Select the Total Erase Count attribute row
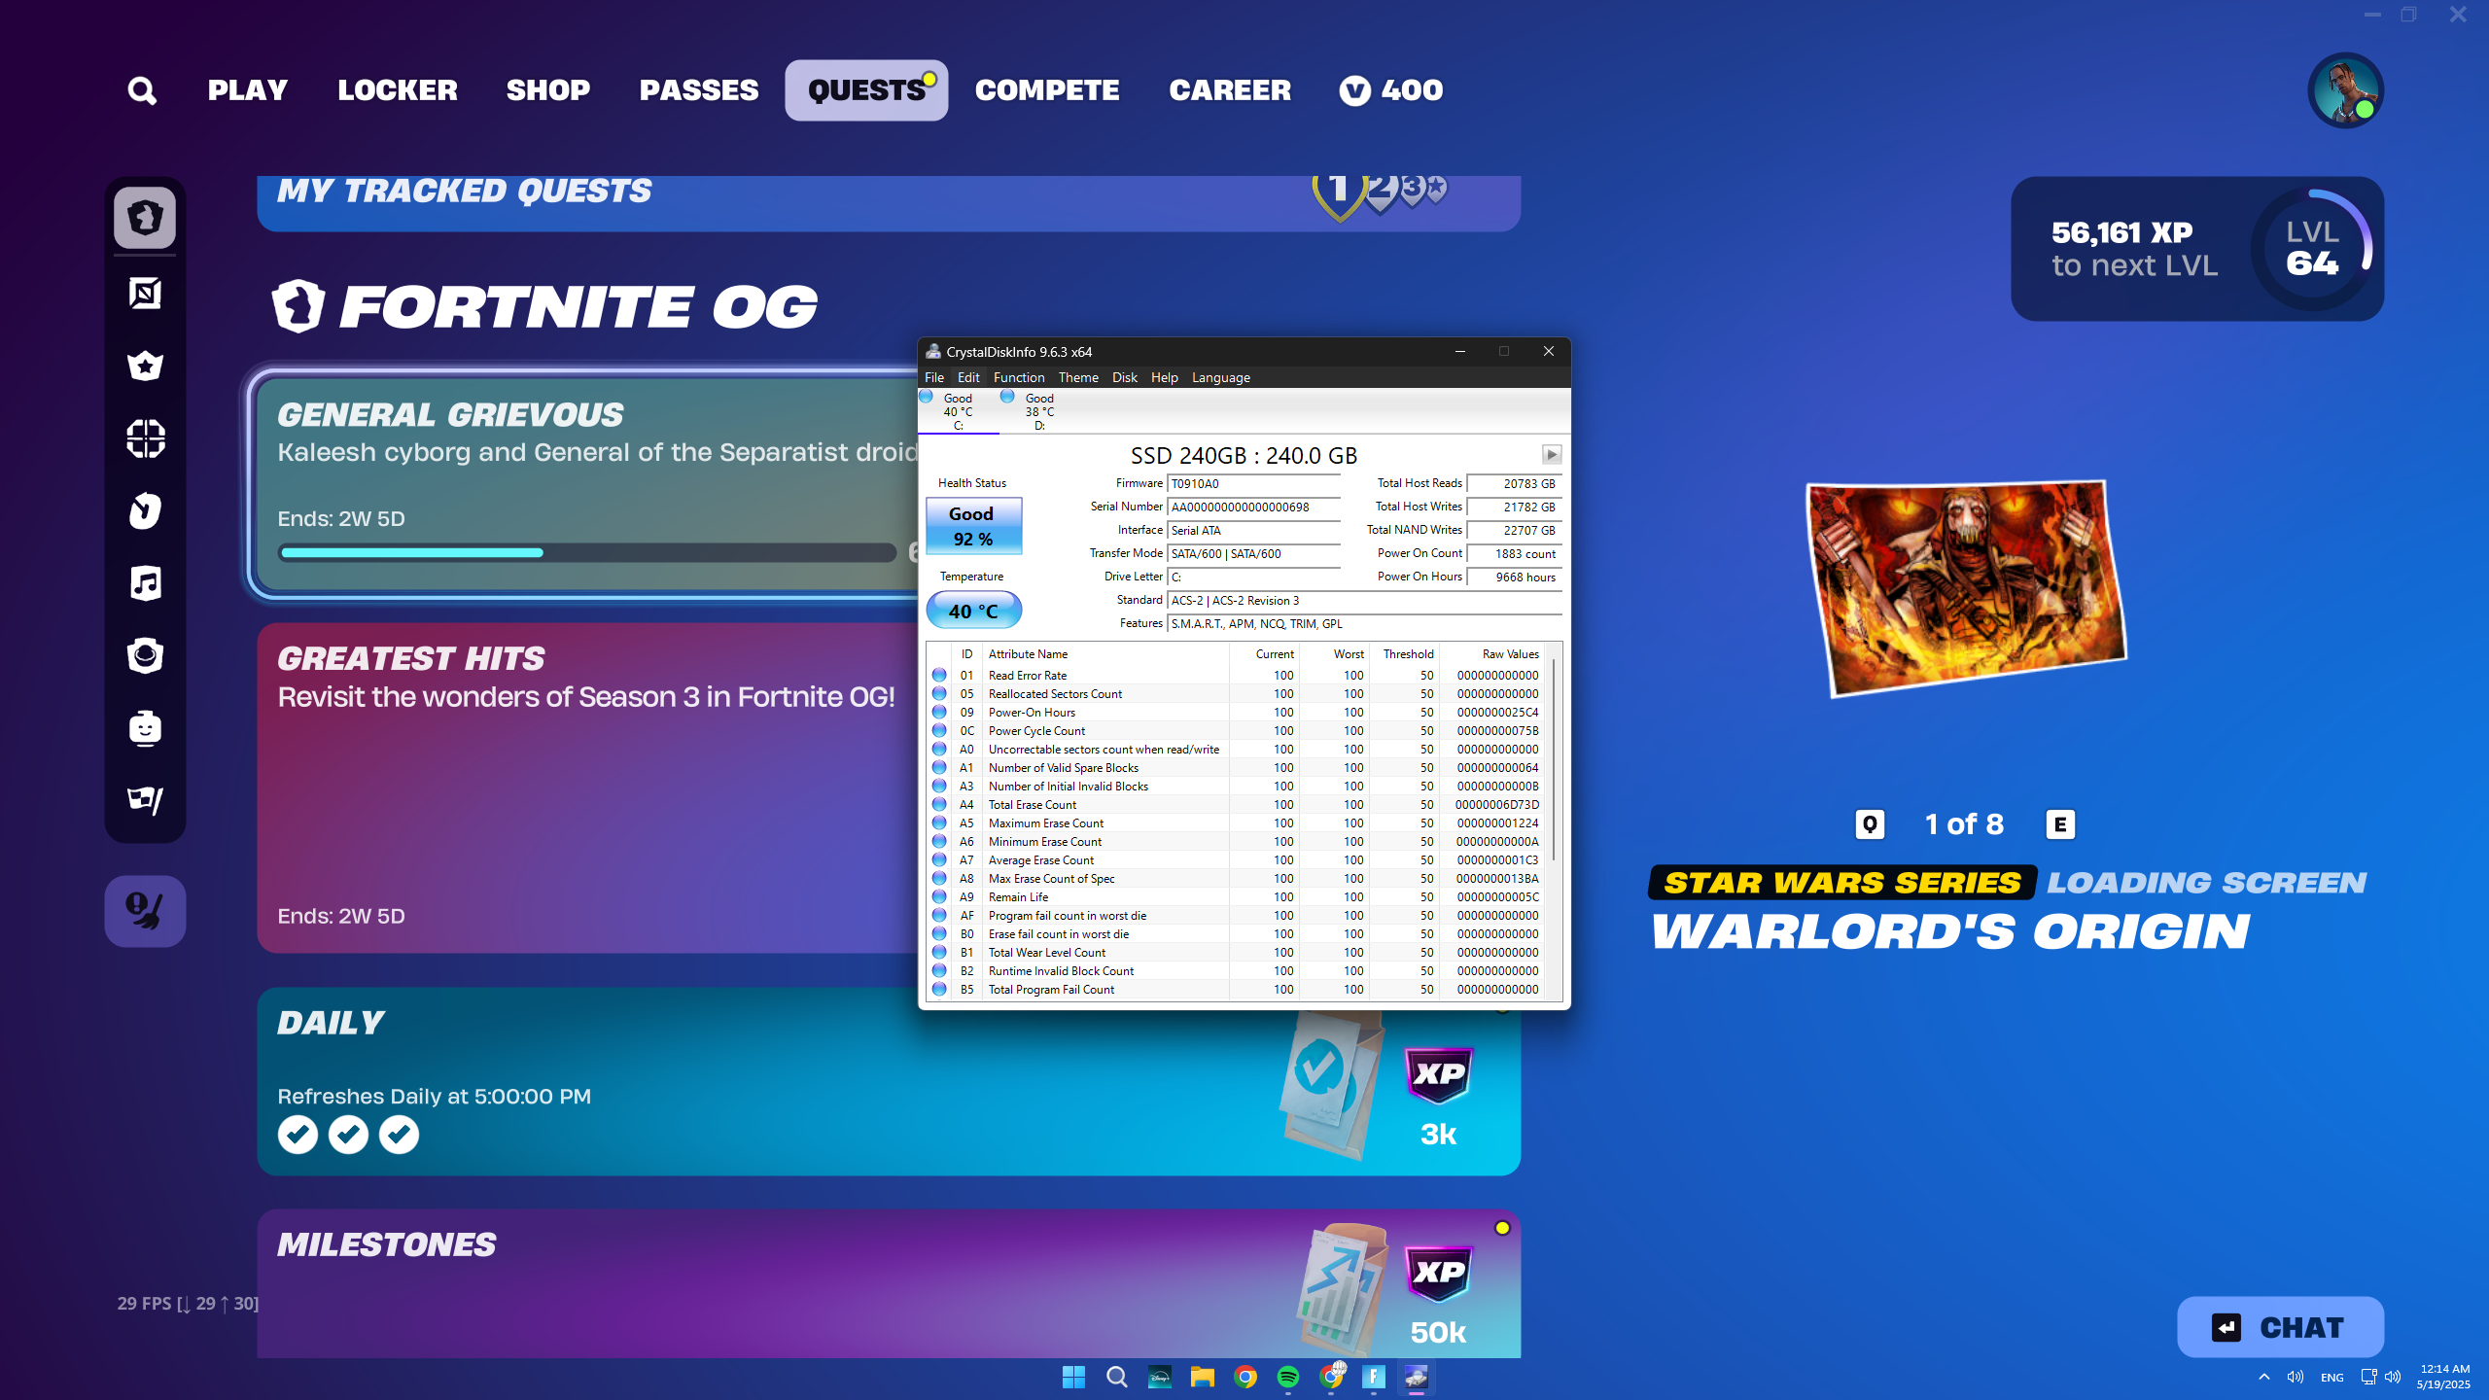 click(1237, 805)
